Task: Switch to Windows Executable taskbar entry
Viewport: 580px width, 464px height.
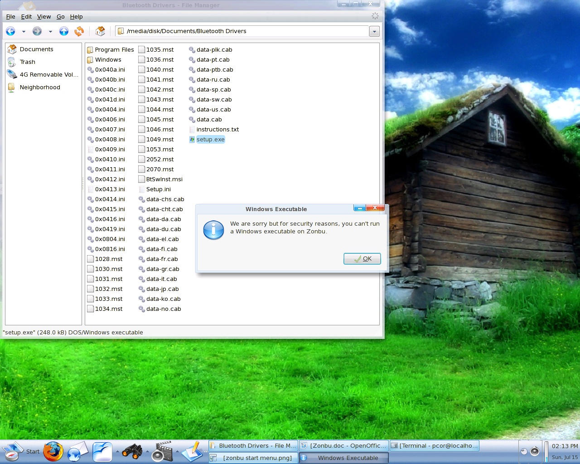Action: 344,458
